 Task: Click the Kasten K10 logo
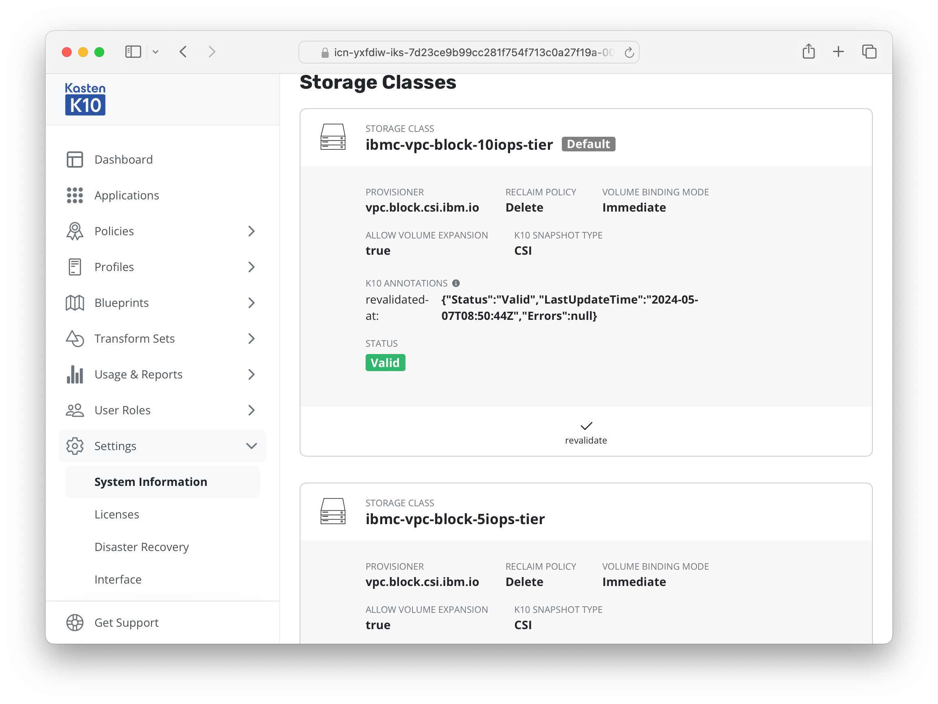85,99
